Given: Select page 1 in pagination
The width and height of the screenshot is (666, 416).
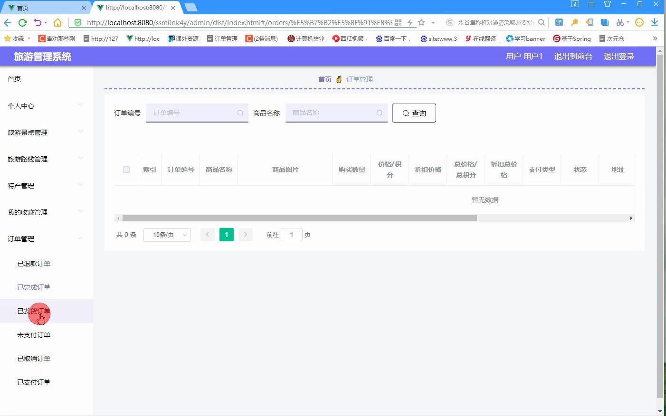Looking at the screenshot, I should click(227, 235).
